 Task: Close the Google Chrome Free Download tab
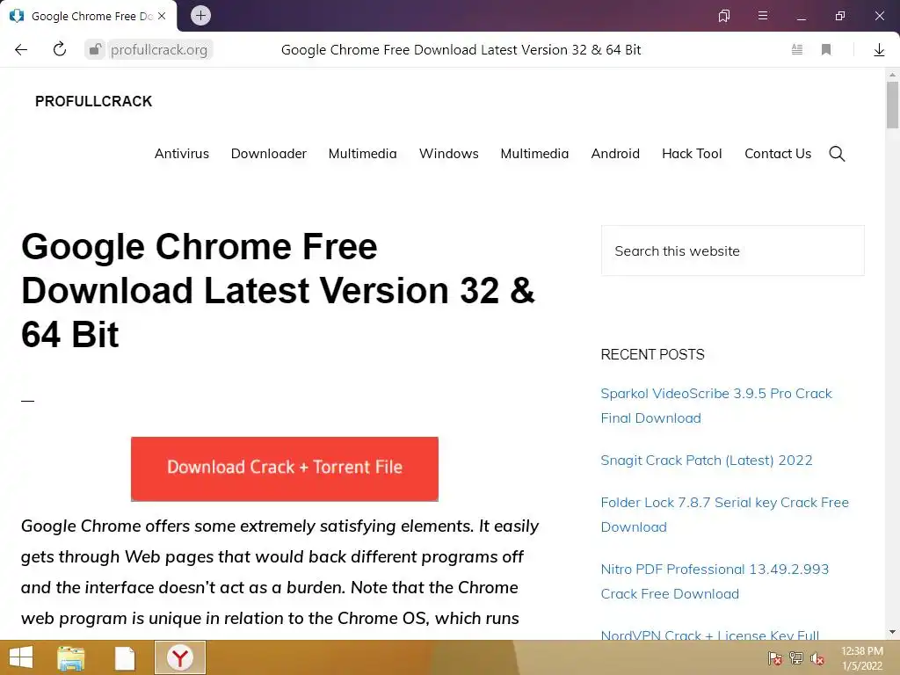pyautogui.click(x=162, y=16)
